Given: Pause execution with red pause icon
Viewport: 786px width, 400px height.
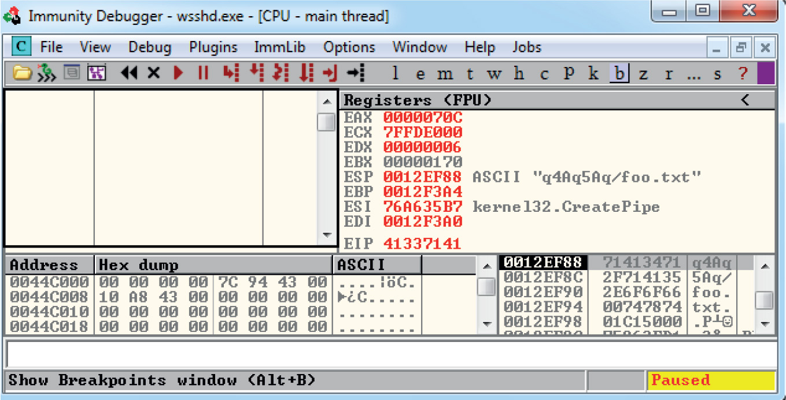Looking at the screenshot, I should (x=203, y=73).
